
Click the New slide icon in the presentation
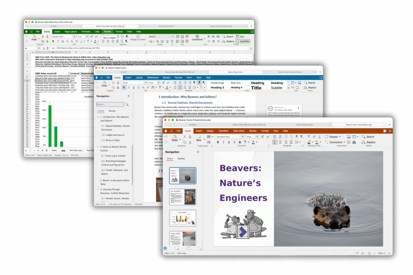[x=199, y=137]
